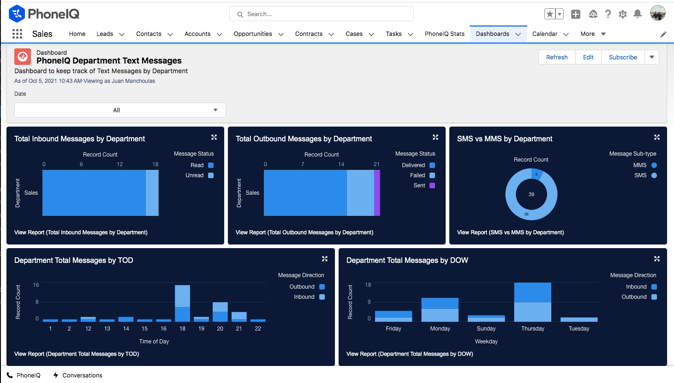674x383 pixels.
Task: Expand the Department Total Messages by TOD chart
Action: click(325, 259)
